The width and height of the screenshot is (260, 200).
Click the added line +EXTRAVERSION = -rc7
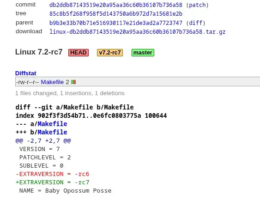point(52,182)
